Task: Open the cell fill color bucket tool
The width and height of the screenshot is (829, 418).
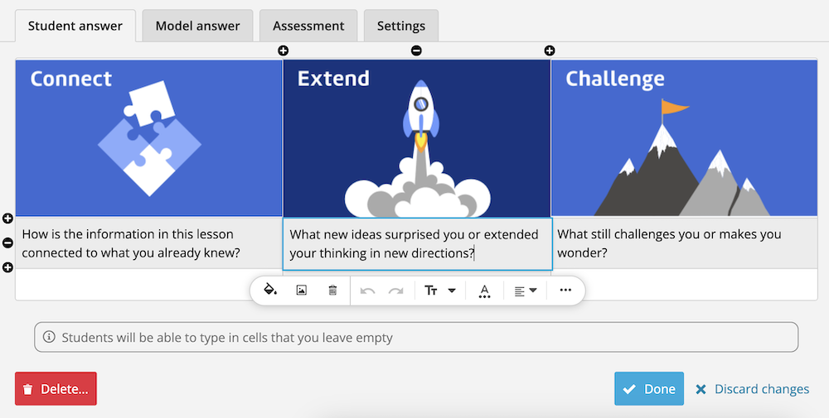Action: tap(270, 290)
